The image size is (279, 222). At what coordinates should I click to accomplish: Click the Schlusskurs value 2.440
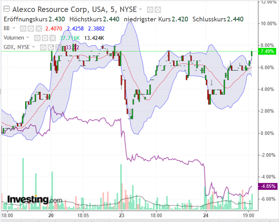click(235, 19)
